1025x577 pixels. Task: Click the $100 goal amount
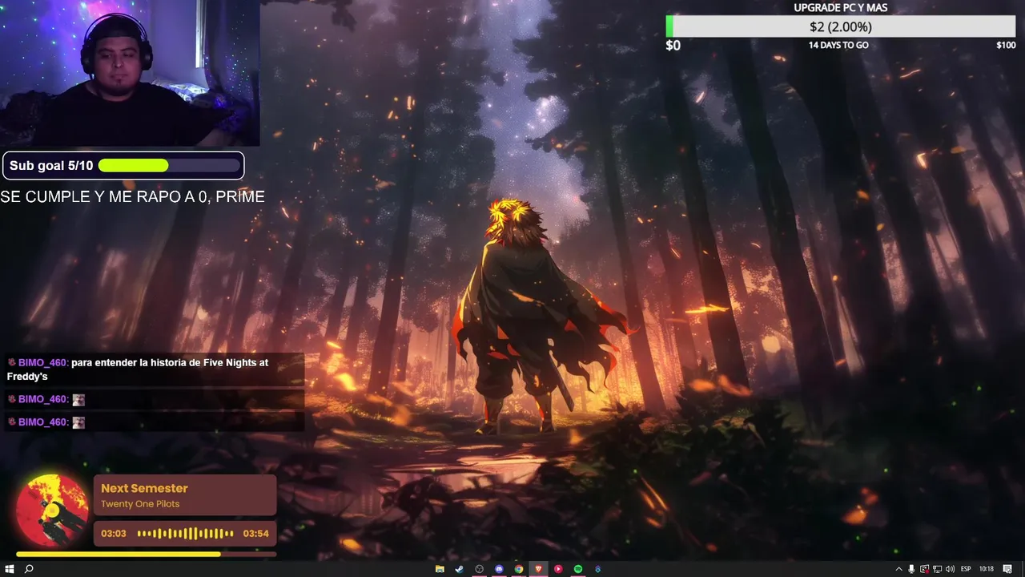click(x=1006, y=45)
